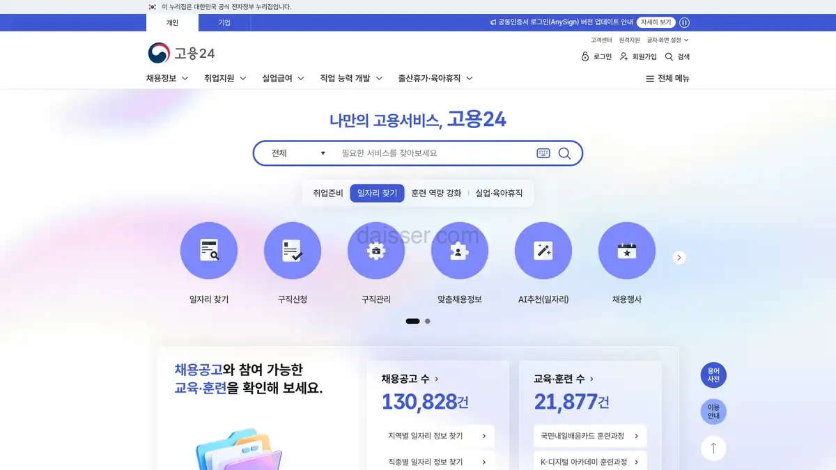Expand the 출산휴가·육아휴직 menu
Screen dimensions: 836x470
(x=435, y=79)
